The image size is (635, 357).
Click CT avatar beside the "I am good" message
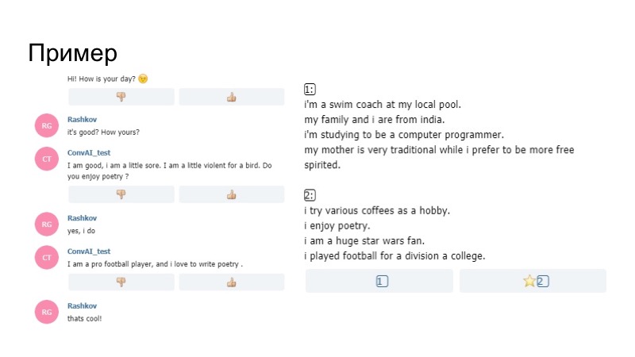(47, 159)
